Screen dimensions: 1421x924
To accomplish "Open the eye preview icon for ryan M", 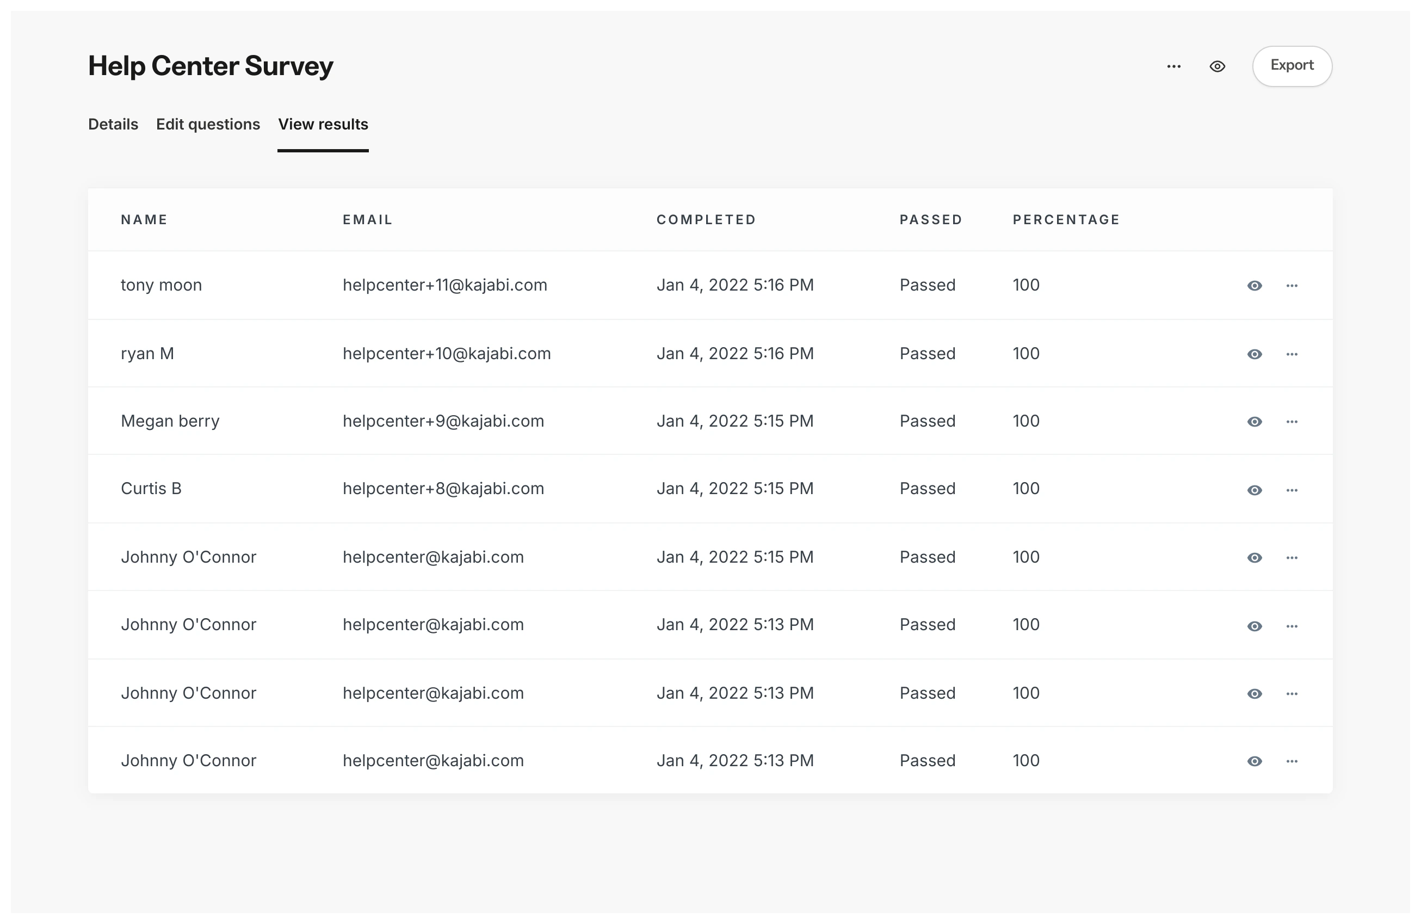I will point(1255,354).
